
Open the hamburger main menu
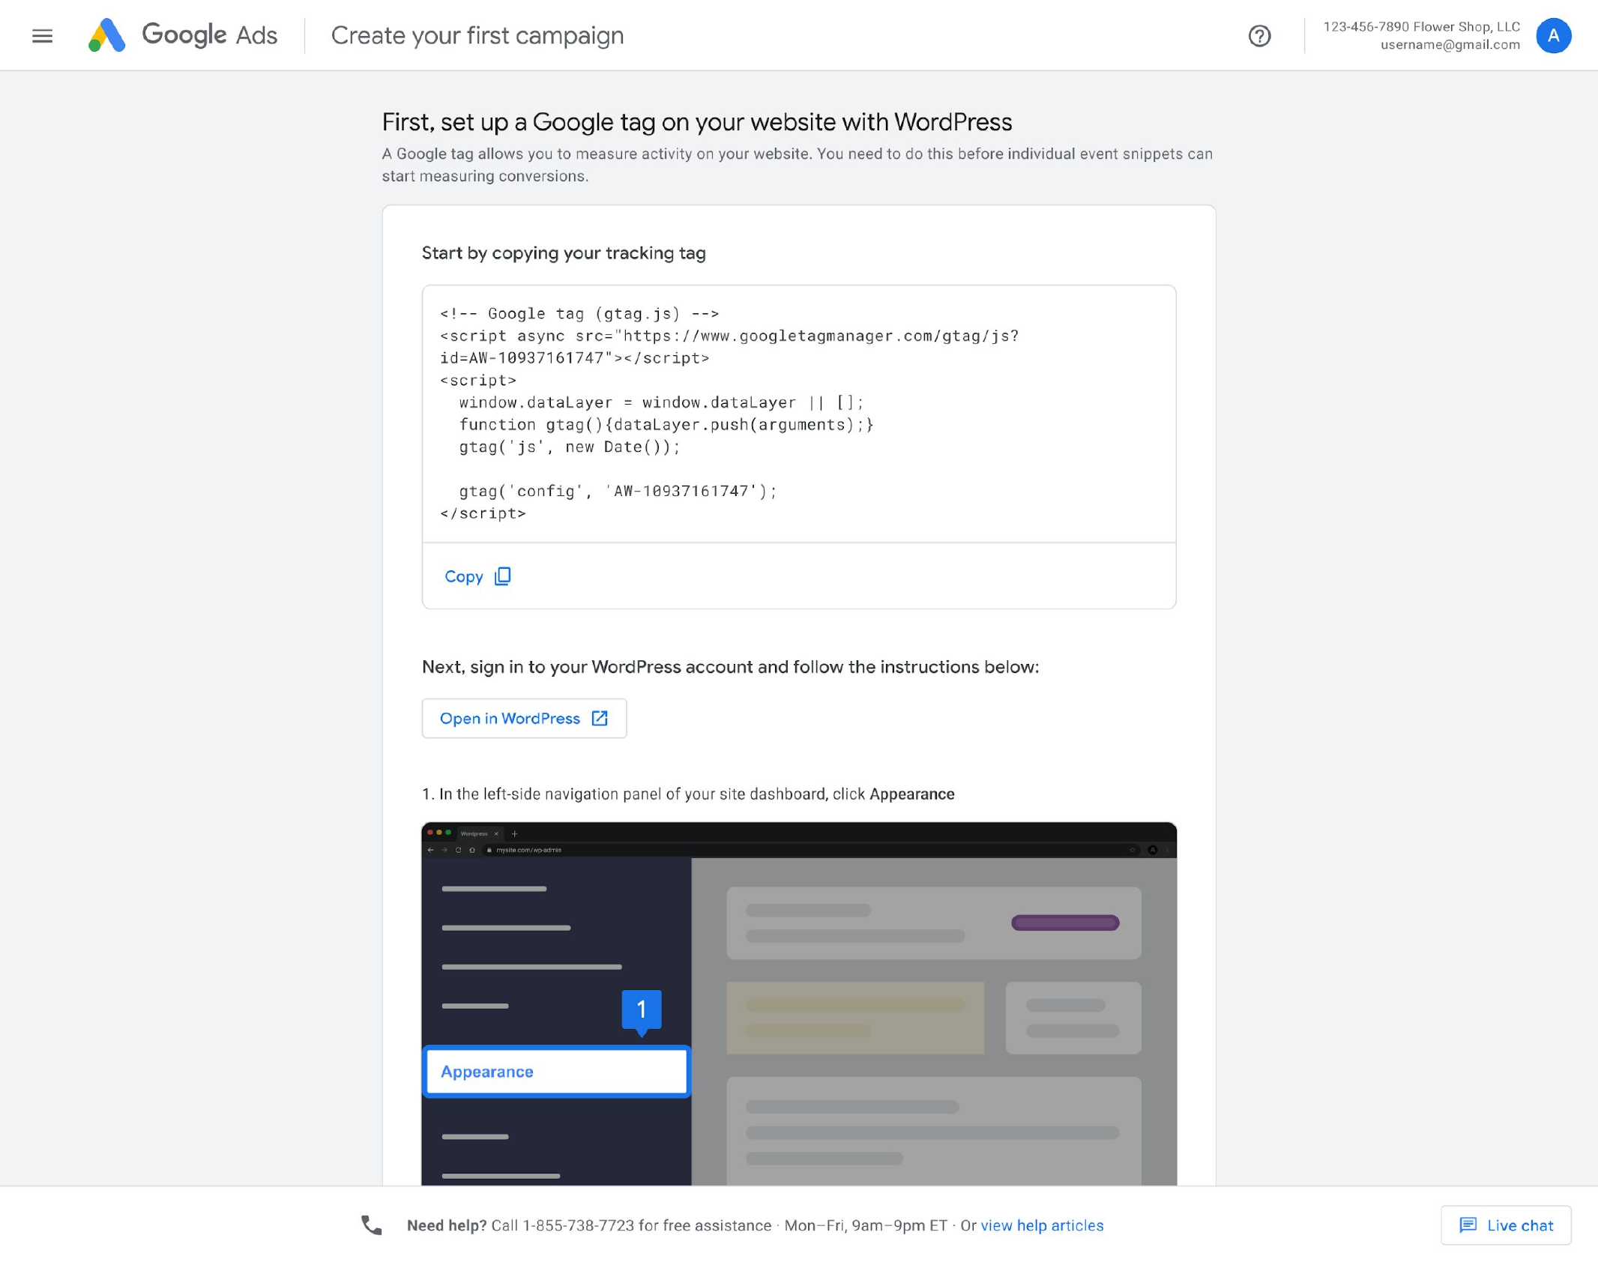coord(42,35)
